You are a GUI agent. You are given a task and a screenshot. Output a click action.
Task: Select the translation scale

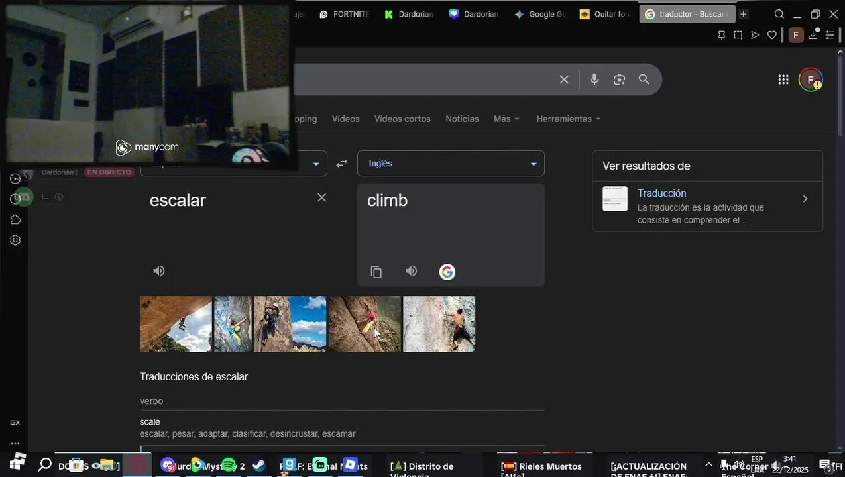tap(150, 421)
